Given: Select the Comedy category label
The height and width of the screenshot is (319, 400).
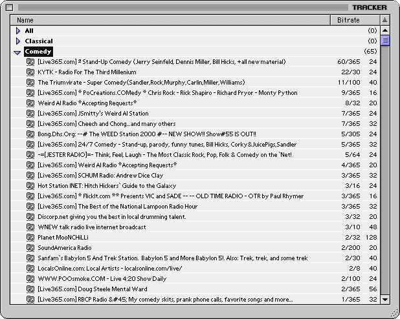Looking at the screenshot, I should coord(38,52).
